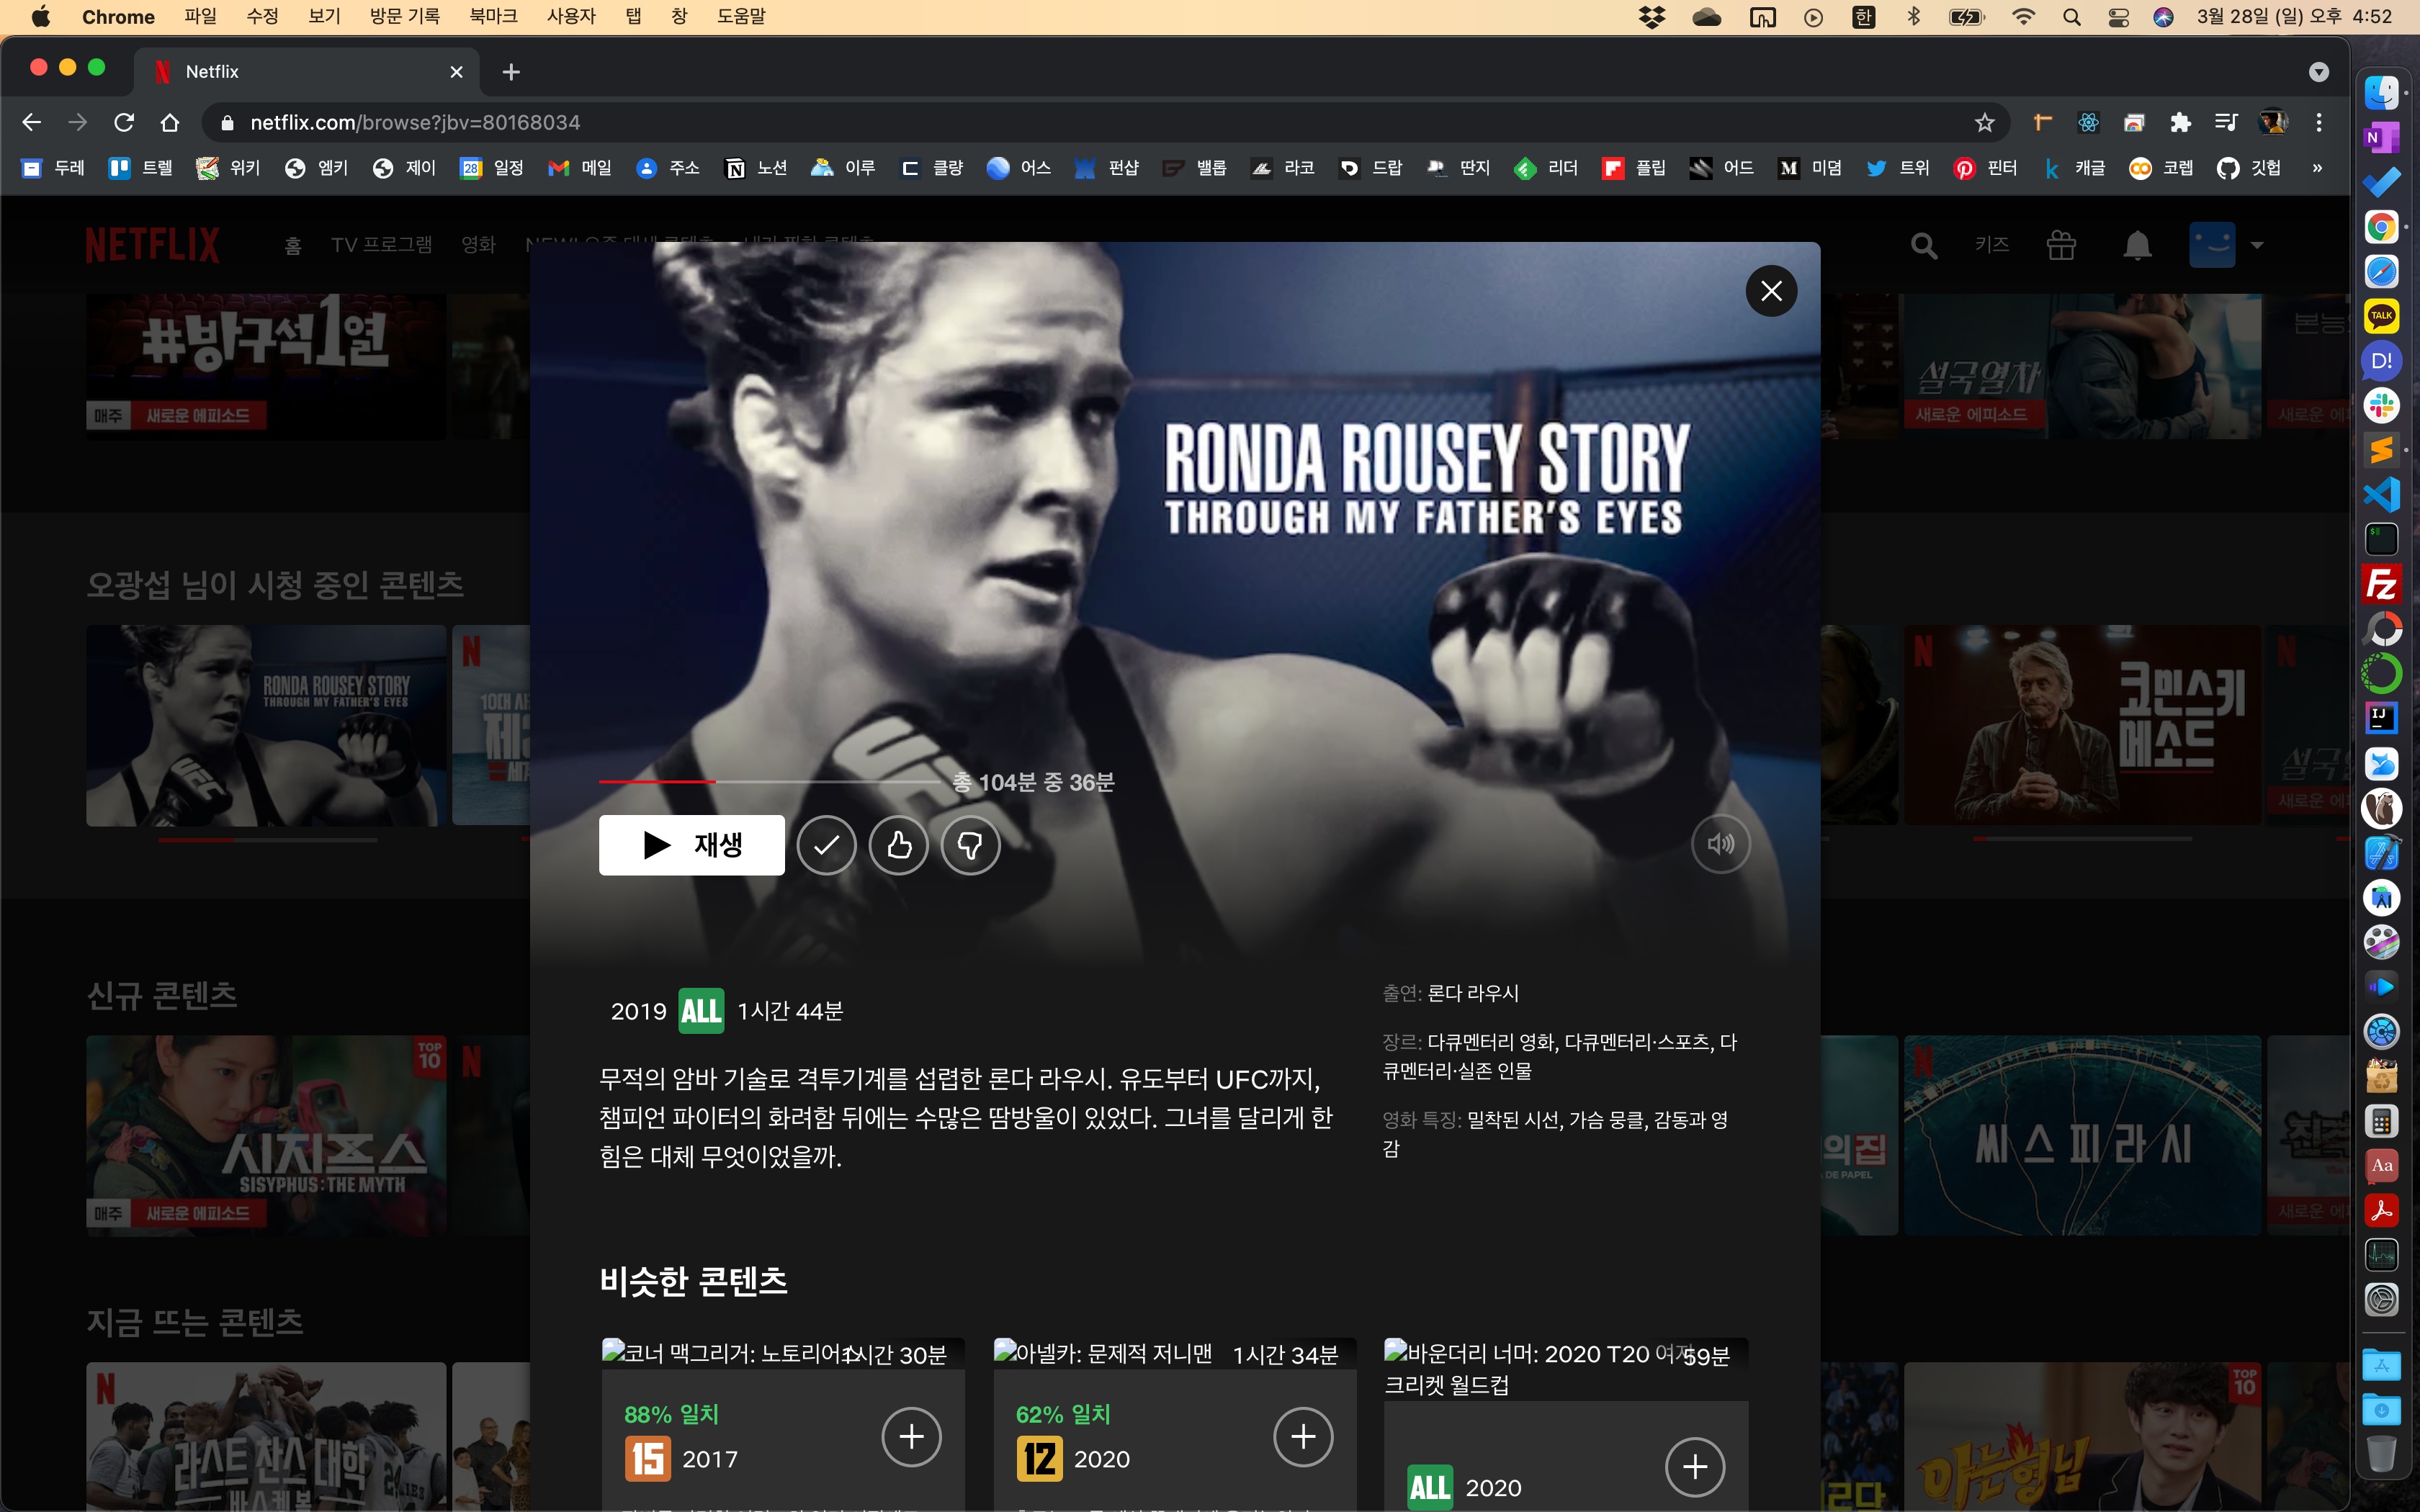This screenshot has width=2420, height=1512.
Task: Open the 영화 navigation item
Action: (x=479, y=245)
